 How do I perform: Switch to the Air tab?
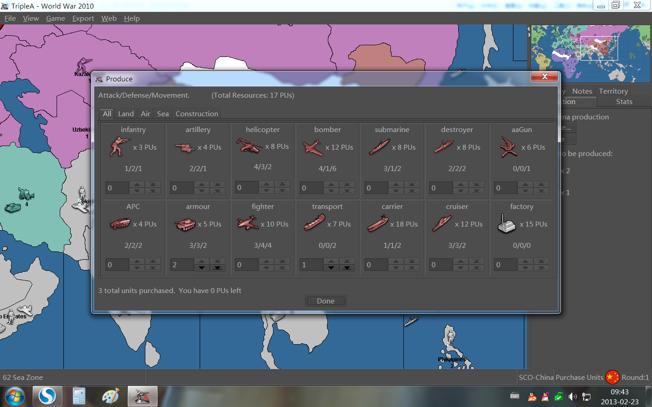click(145, 114)
